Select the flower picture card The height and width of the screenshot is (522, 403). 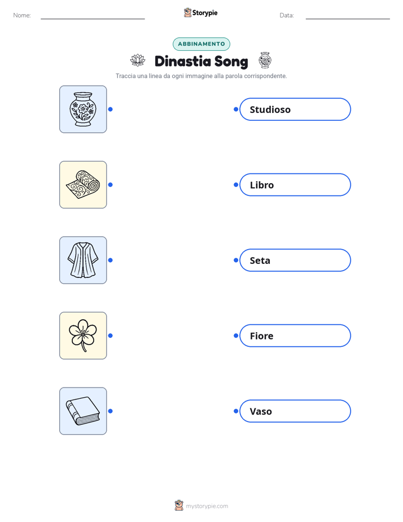pyautogui.click(x=83, y=336)
